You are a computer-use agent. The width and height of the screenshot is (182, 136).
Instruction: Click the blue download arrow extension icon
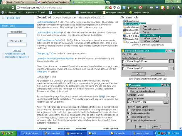coord(157,8)
